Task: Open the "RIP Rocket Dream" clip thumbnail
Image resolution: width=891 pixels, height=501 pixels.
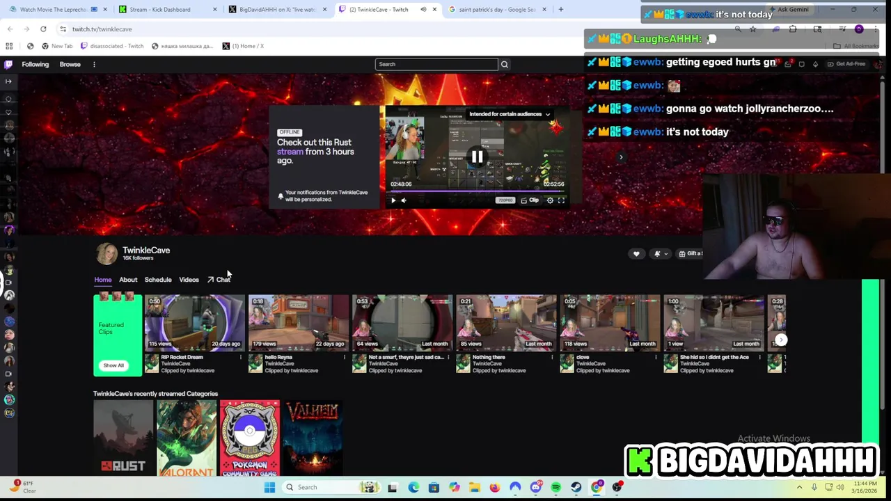Action: [x=194, y=322]
